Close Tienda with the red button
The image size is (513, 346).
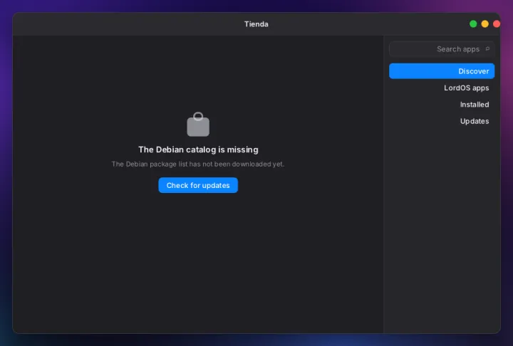click(497, 24)
